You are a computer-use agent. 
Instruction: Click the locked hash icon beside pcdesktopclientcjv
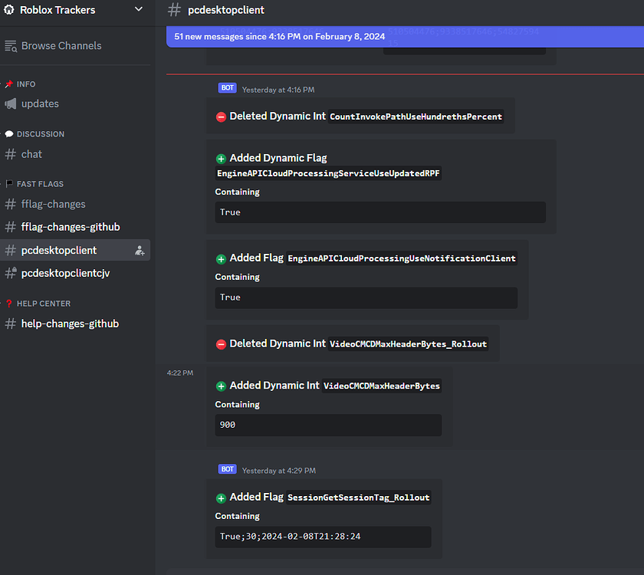(11, 273)
